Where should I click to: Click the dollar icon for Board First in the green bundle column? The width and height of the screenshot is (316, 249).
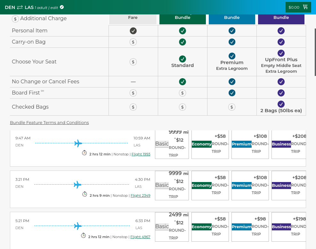(182, 93)
